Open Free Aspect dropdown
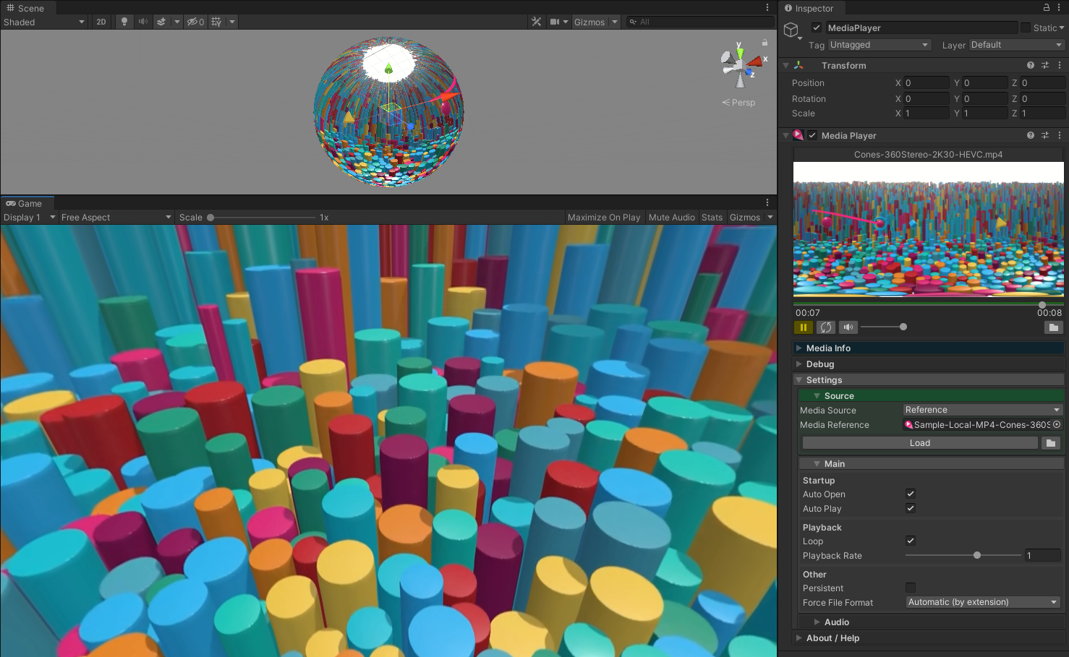 point(116,217)
